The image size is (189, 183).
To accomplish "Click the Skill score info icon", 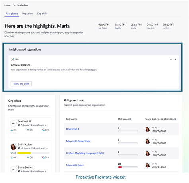I will point(130,119).
